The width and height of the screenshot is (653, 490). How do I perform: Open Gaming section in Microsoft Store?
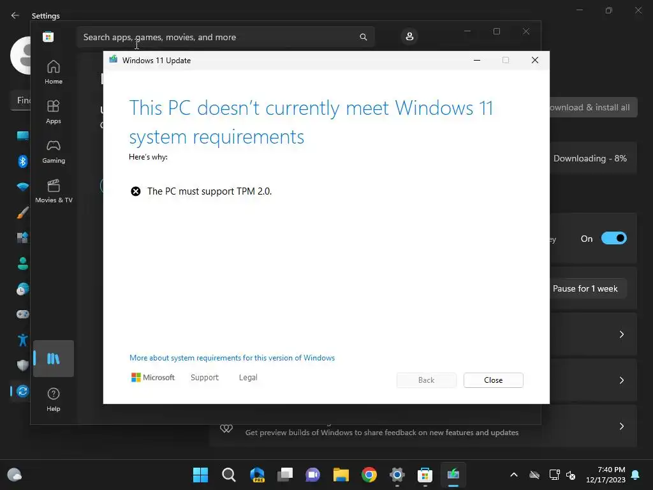54,151
